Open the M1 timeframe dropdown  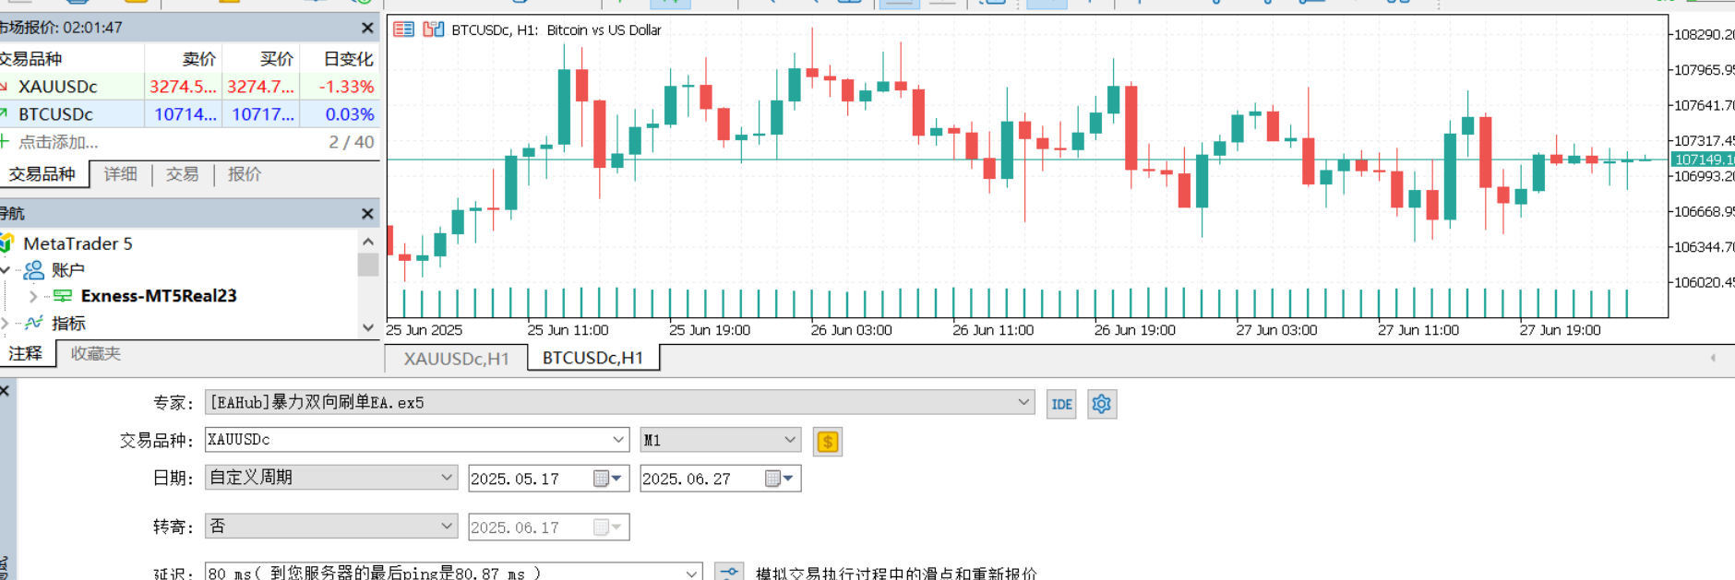point(790,440)
